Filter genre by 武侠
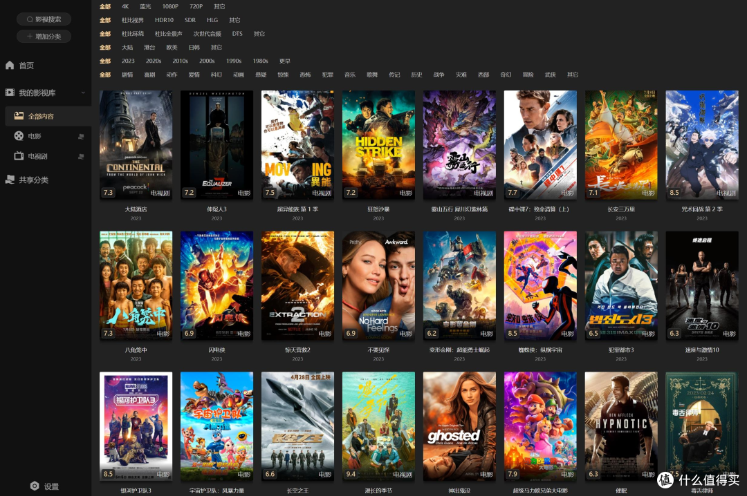This screenshot has width=747, height=496. 551,75
